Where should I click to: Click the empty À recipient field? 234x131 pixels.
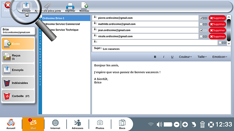tap(155, 42)
